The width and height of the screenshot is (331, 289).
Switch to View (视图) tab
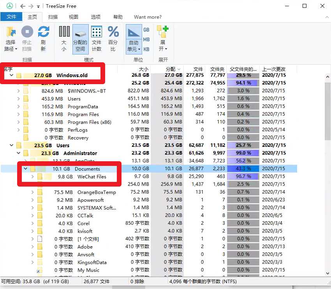pos(74,17)
